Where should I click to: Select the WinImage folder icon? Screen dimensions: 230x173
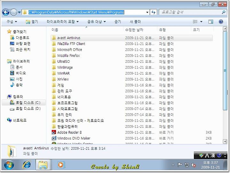[x=54, y=68]
